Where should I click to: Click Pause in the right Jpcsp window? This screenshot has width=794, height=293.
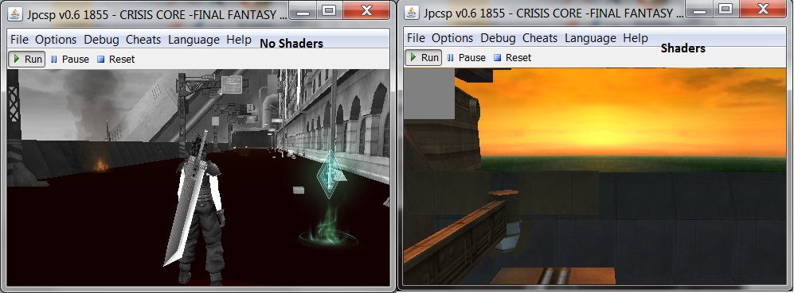pos(467,58)
